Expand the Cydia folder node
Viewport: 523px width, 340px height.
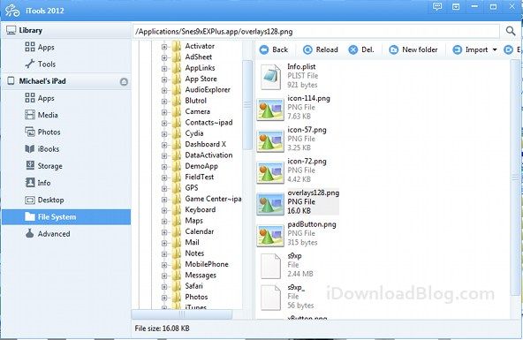(164, 134)
